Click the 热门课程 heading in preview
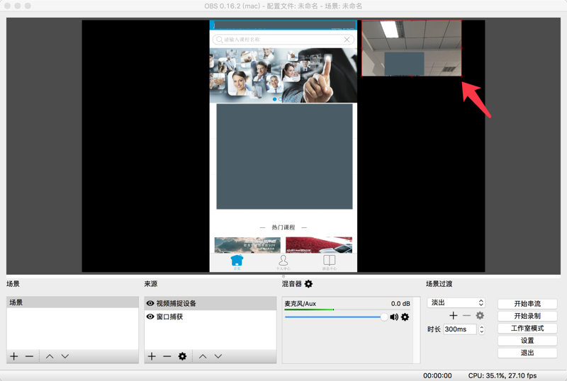Screen dimensions: 567x381 click(283, 227)
